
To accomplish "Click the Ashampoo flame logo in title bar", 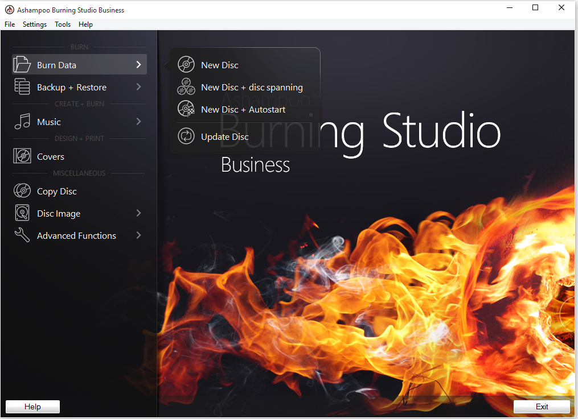I will pyautogui.click(x=10, y=10).
